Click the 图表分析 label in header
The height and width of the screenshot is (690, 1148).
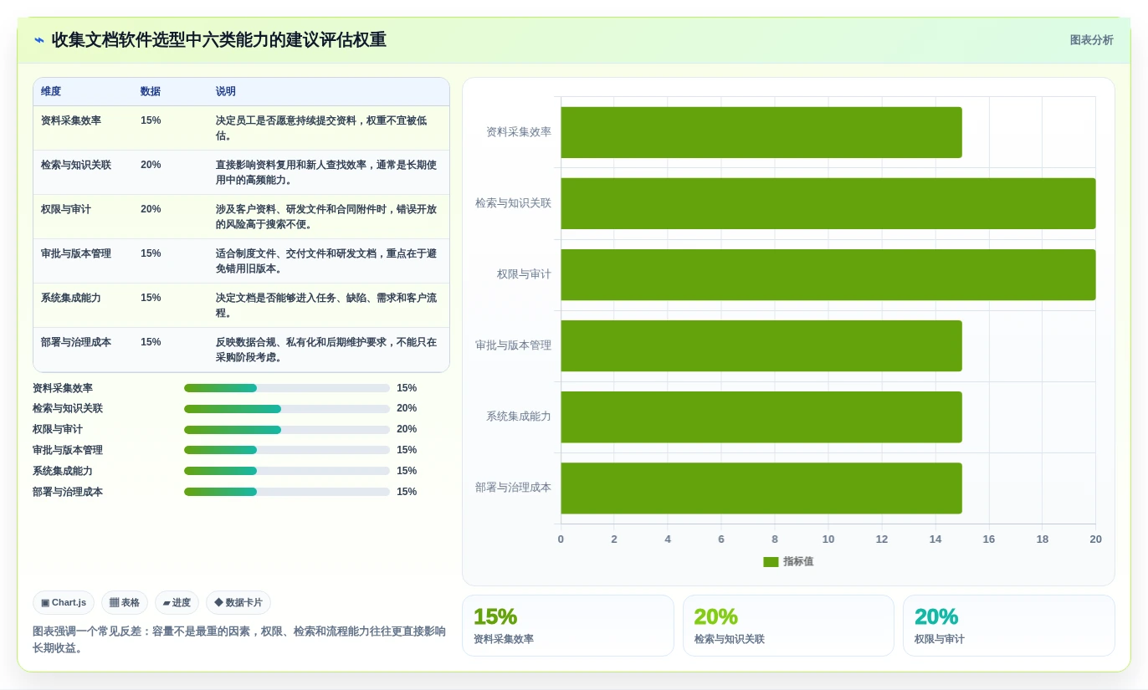pyautogui.click(x=1091, y=40)
